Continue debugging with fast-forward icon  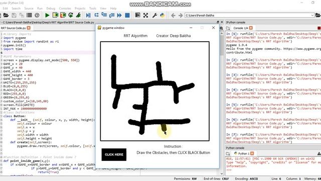coord(119,15)
